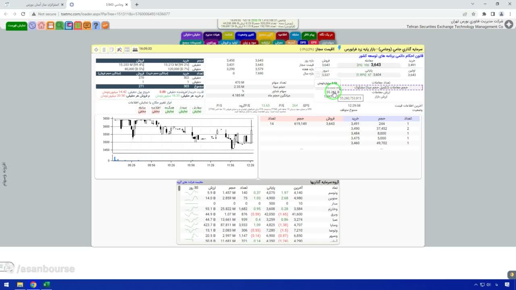Viewport: 516px width, 290px height.
Task: Toggle the اطلاعیه مخفی setting
Action: pyautogui.click(x=156, y=111)
